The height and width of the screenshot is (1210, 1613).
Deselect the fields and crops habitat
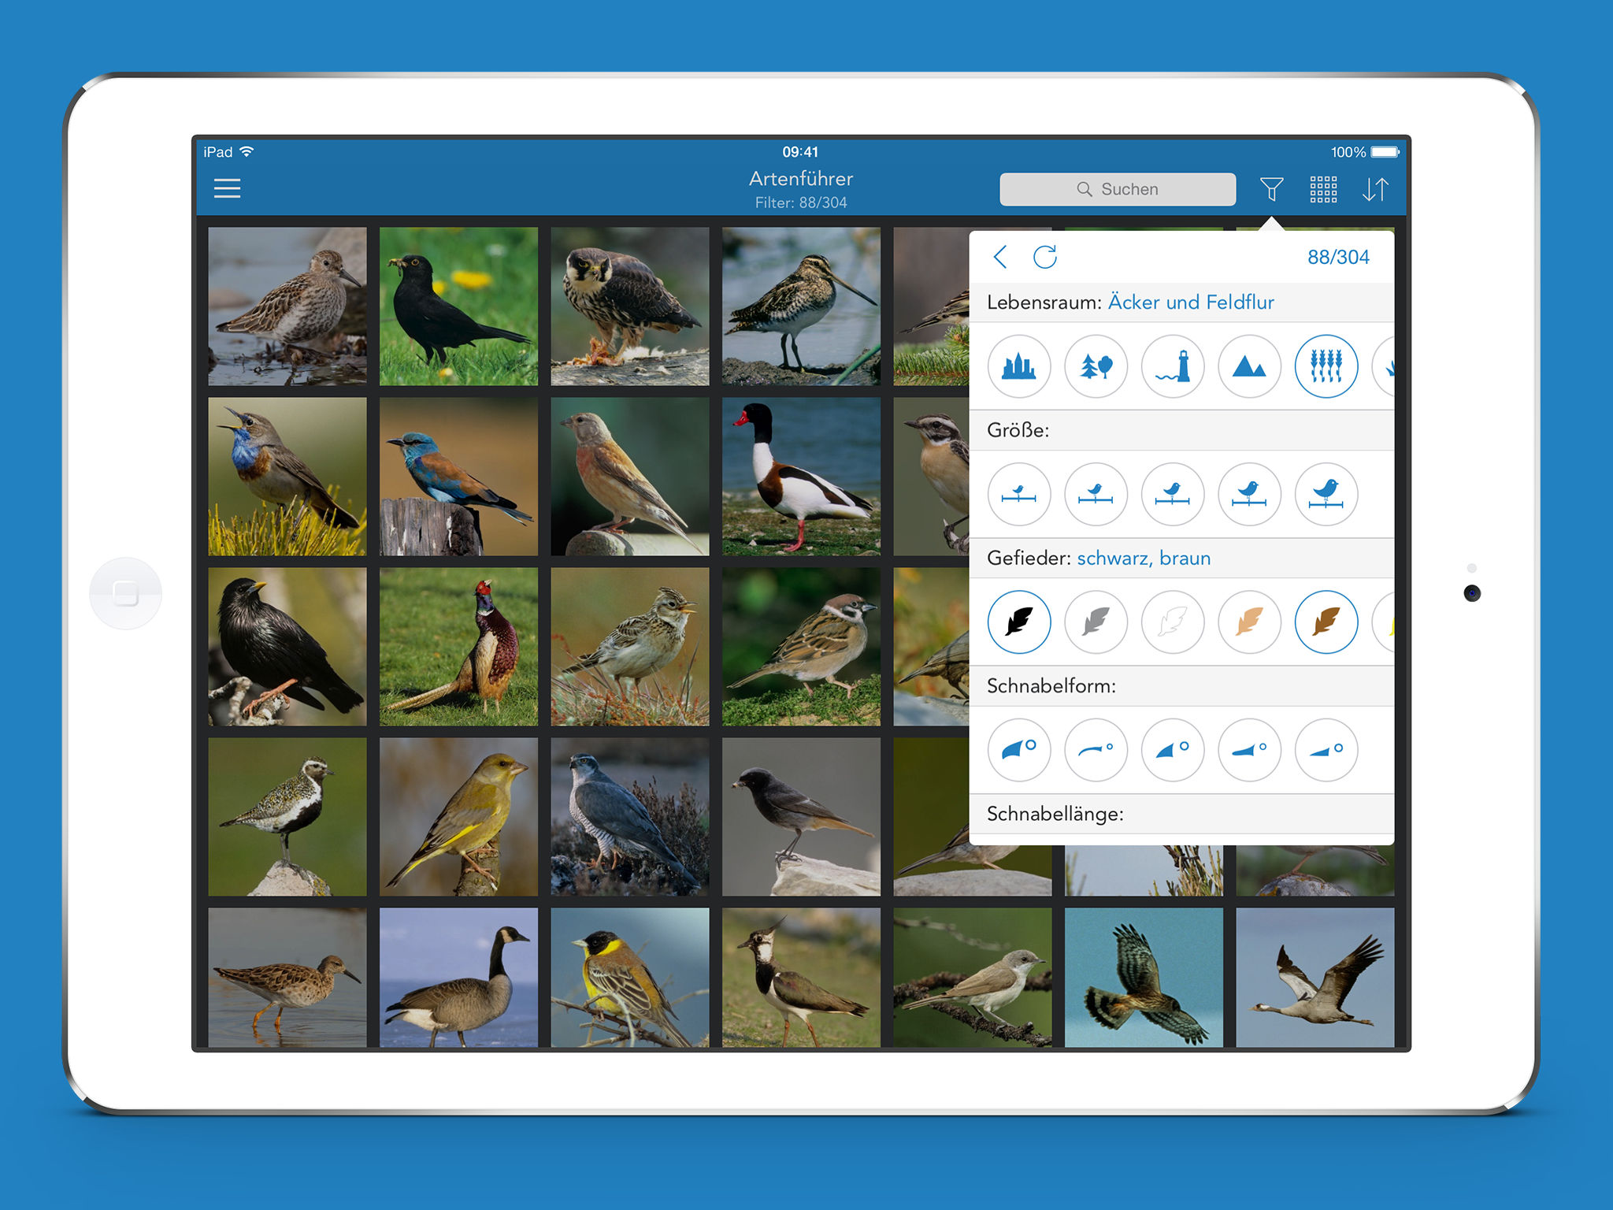[x=1326, y=366]
